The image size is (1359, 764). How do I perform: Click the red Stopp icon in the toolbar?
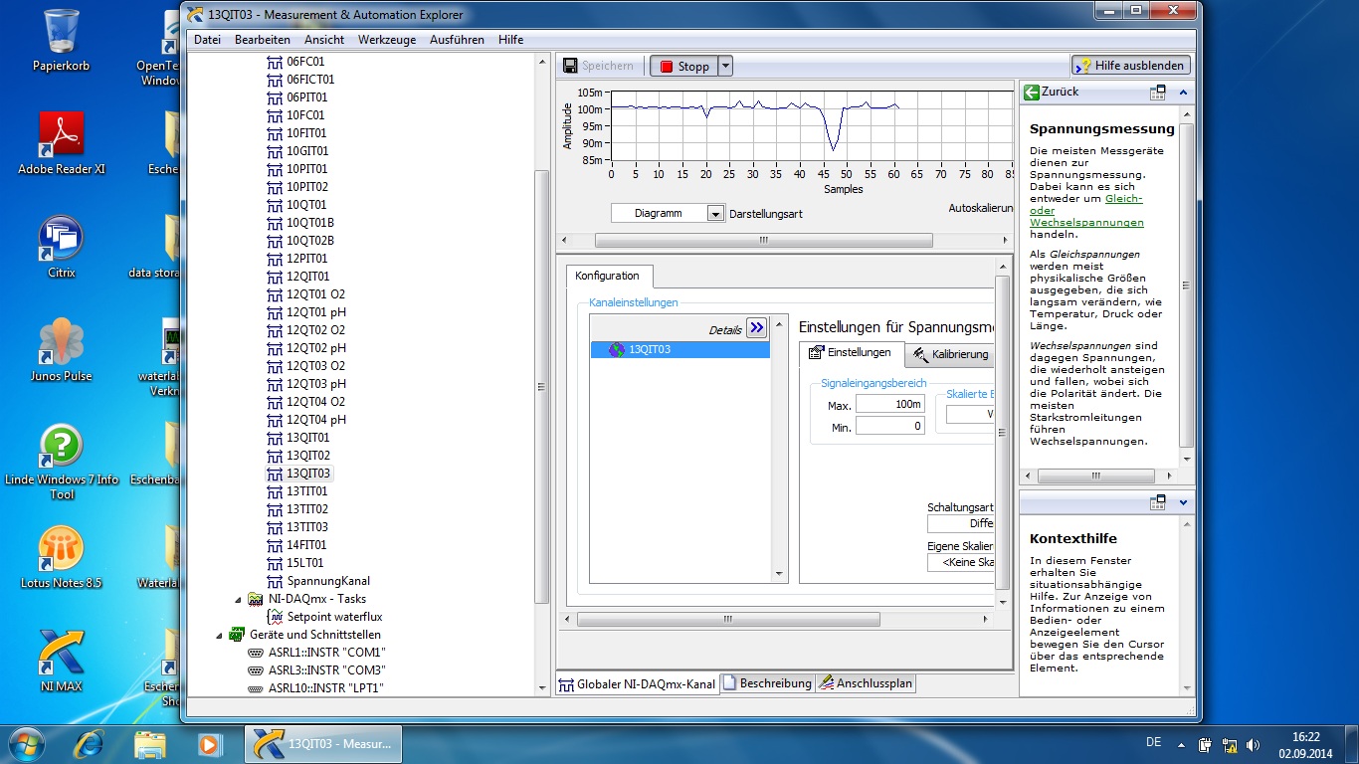click(667, 67)
